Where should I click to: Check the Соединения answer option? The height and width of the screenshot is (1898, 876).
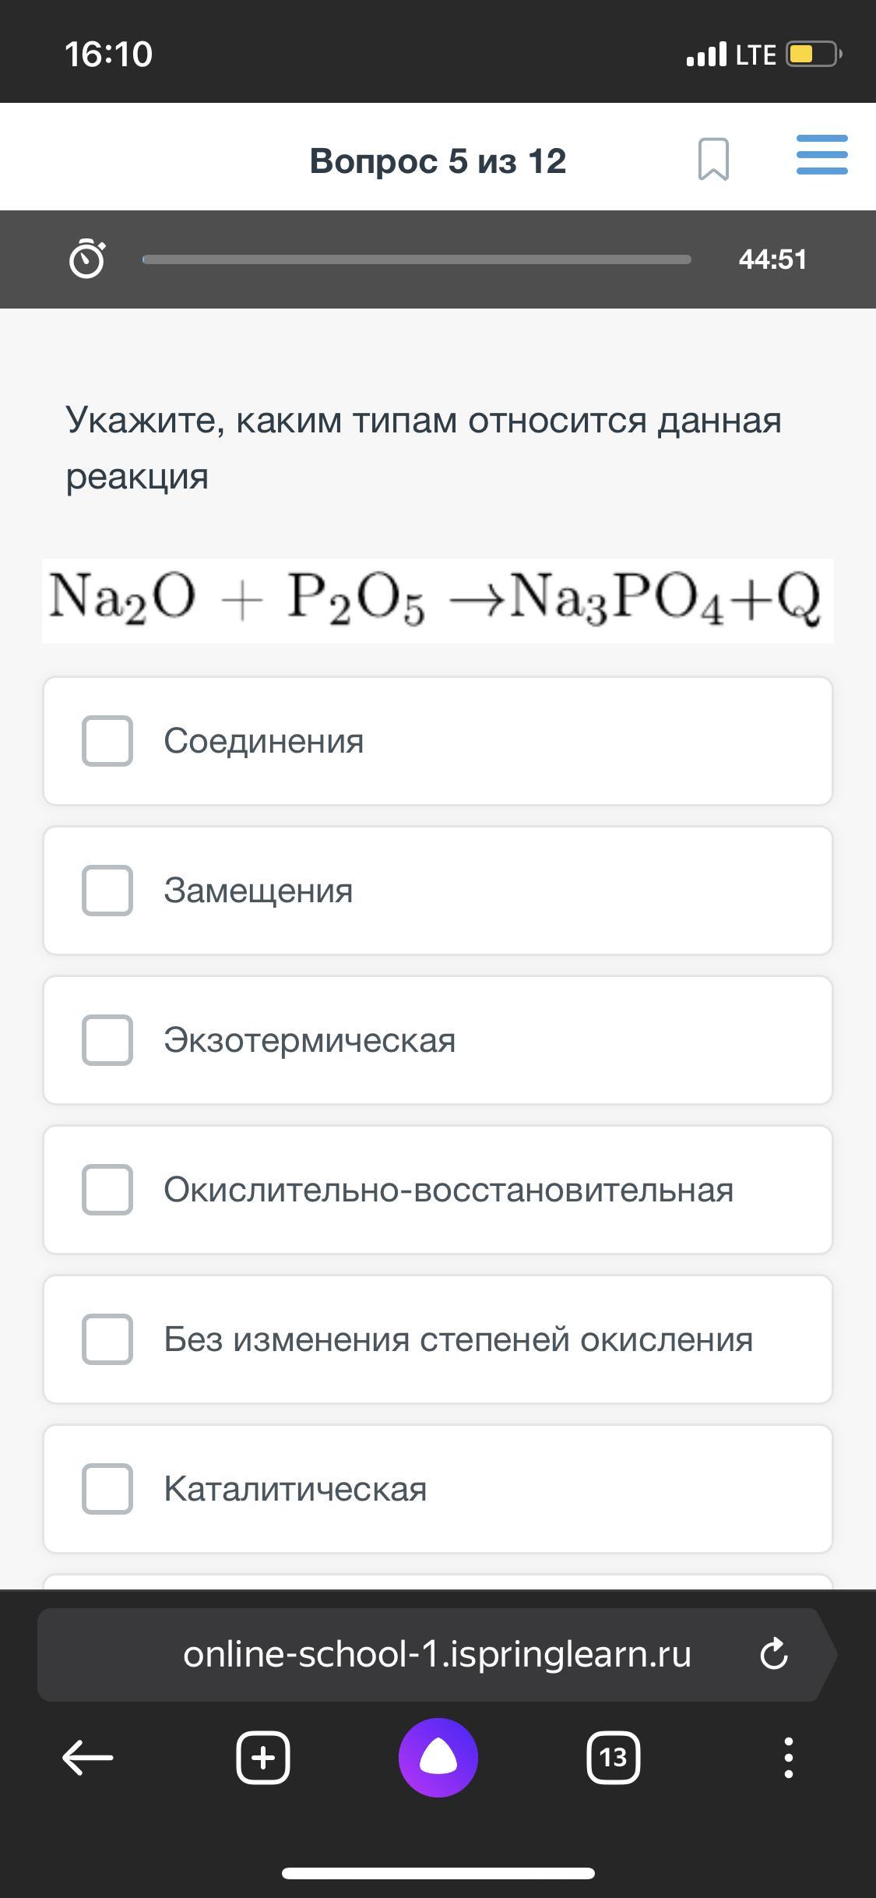click(x=107, y=741)
